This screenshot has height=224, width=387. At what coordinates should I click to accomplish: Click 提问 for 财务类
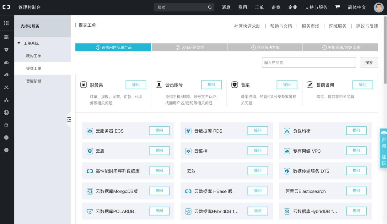pos(136,85)
